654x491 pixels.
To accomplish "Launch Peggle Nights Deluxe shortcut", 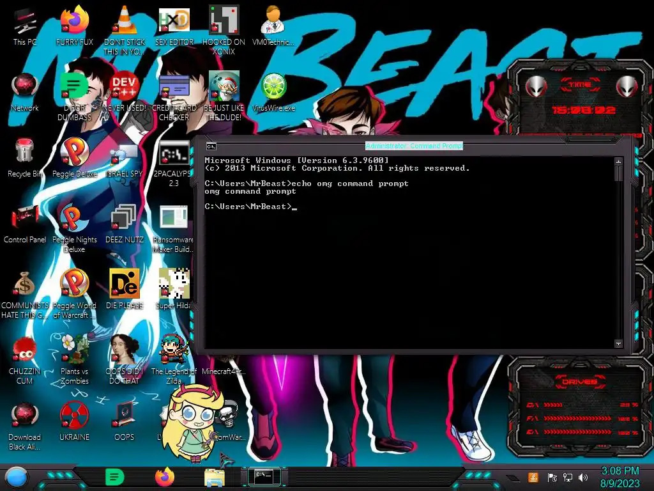I will point(74,228).
